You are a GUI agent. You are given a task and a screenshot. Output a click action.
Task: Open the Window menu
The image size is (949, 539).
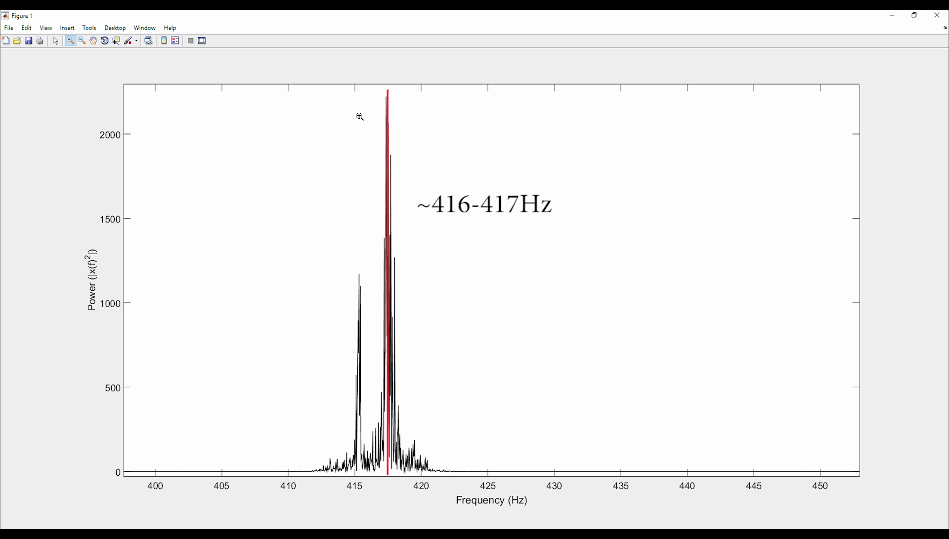pos(144,28)
